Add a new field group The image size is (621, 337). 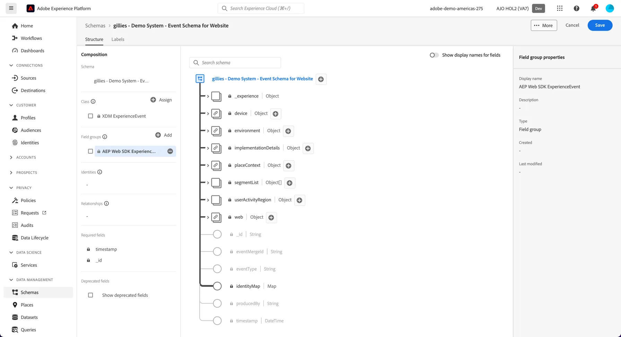pos(164,135)
